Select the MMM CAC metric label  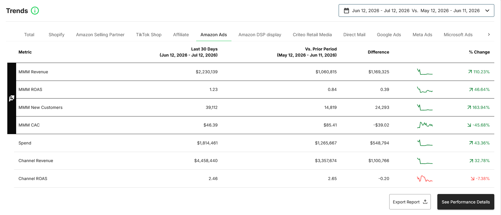pos(29,125)
